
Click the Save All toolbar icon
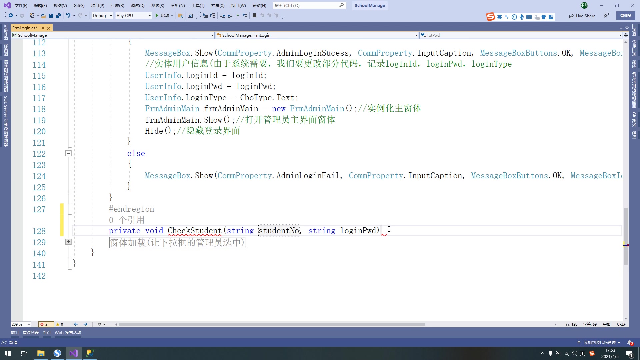coord(58,16)
